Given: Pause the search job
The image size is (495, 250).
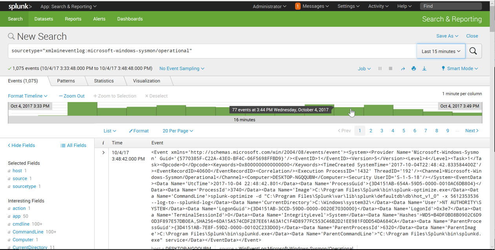Looking at the screenshot, I should pos(380,68).
